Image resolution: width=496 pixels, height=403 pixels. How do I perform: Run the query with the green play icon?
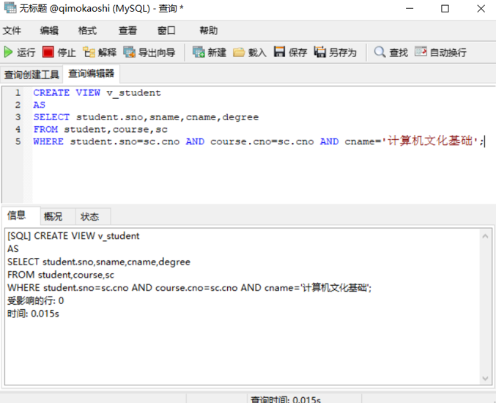(x=8, y=52)
